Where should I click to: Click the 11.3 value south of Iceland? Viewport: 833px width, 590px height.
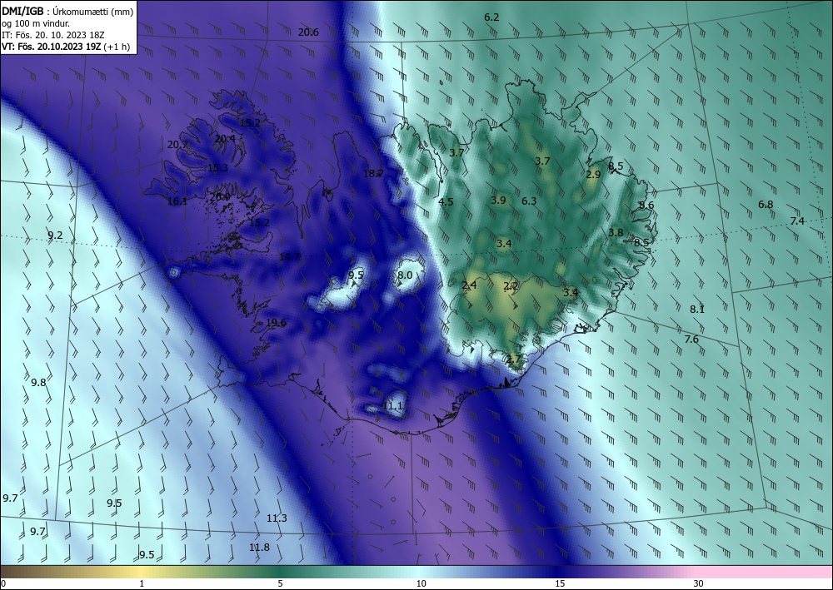277,518
